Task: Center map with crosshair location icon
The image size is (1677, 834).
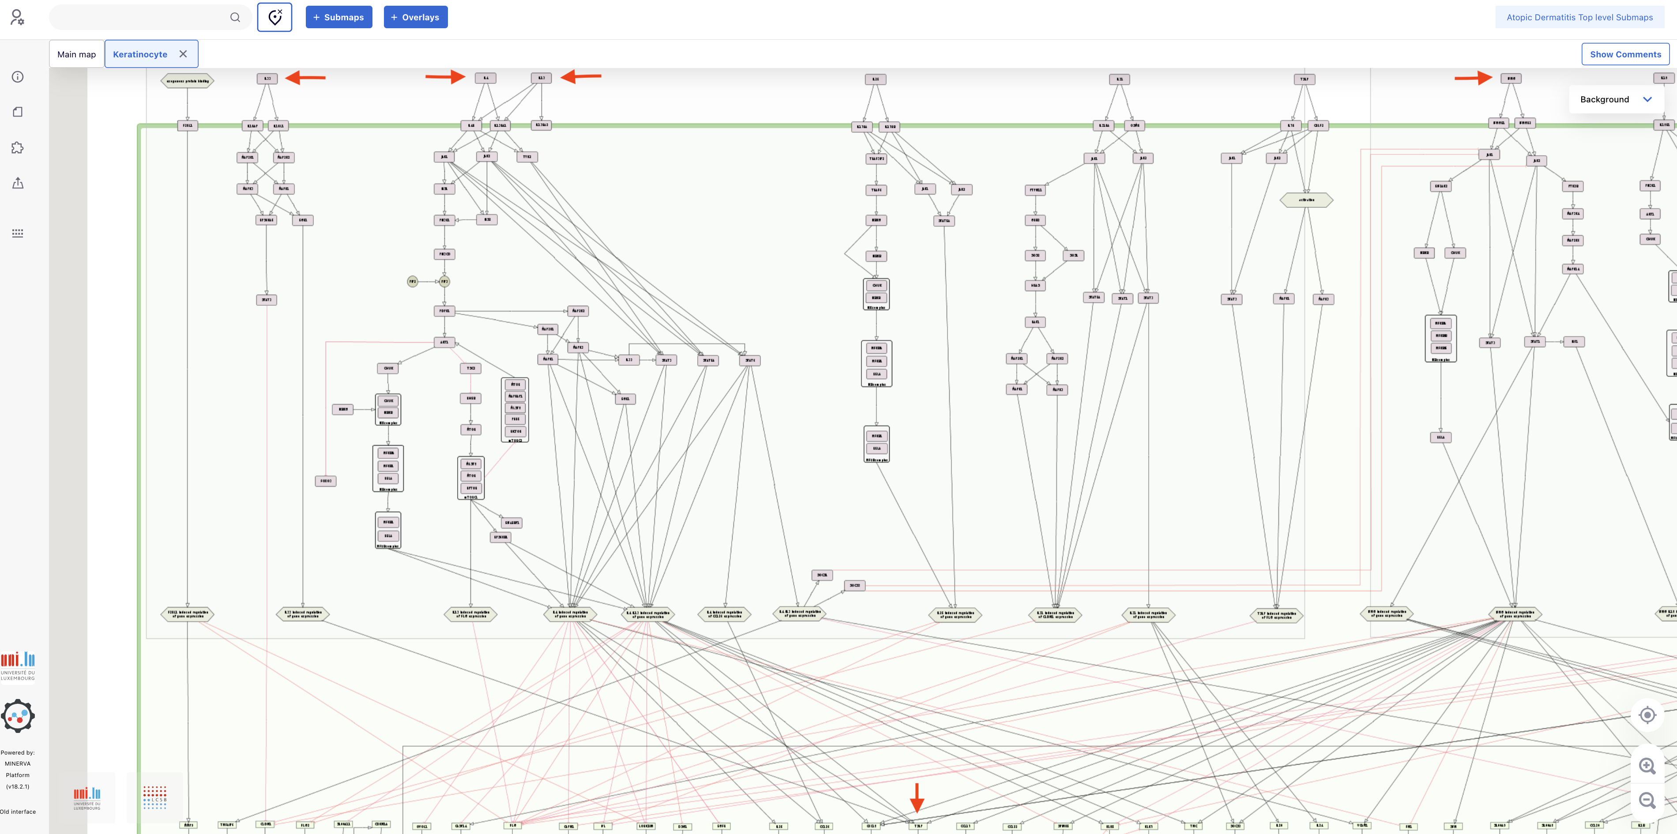Action: click(x=1647, y=715)
